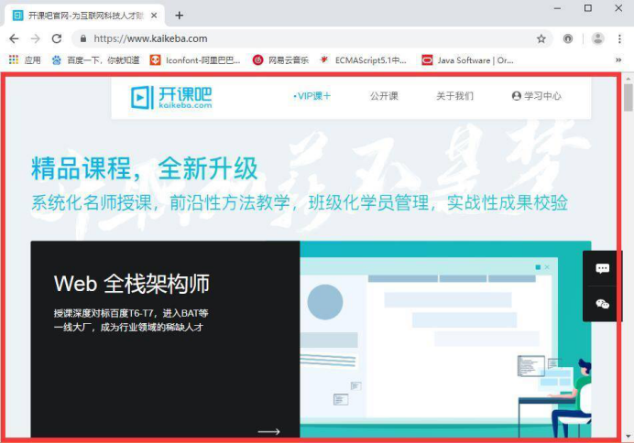Go back to the previous page
Image resolution: width=634 pixels, height=443 pixels.
pyautogui.click(x=14, y=38)
